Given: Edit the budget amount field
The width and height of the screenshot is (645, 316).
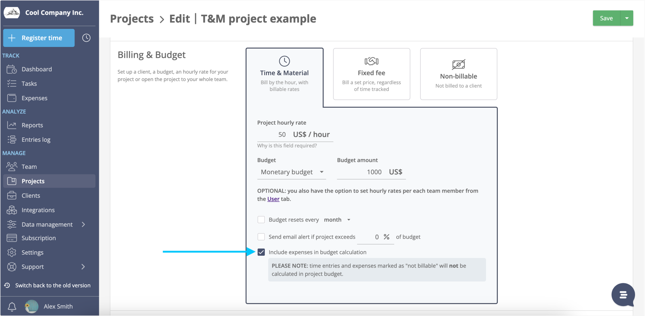Looking at the screenshot, I should (x=374, y=172).
